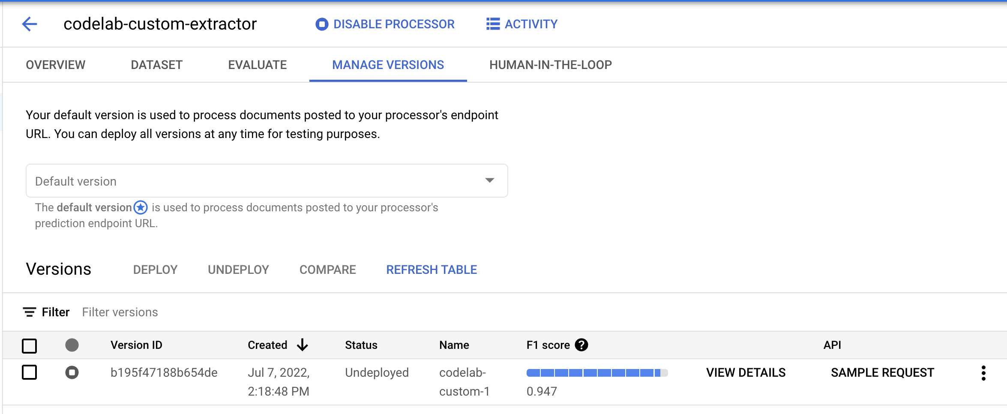Click the gray status circle in table header

72,345
